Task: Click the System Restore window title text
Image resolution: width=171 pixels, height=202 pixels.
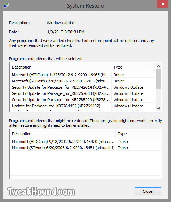Action: (85, 6)
